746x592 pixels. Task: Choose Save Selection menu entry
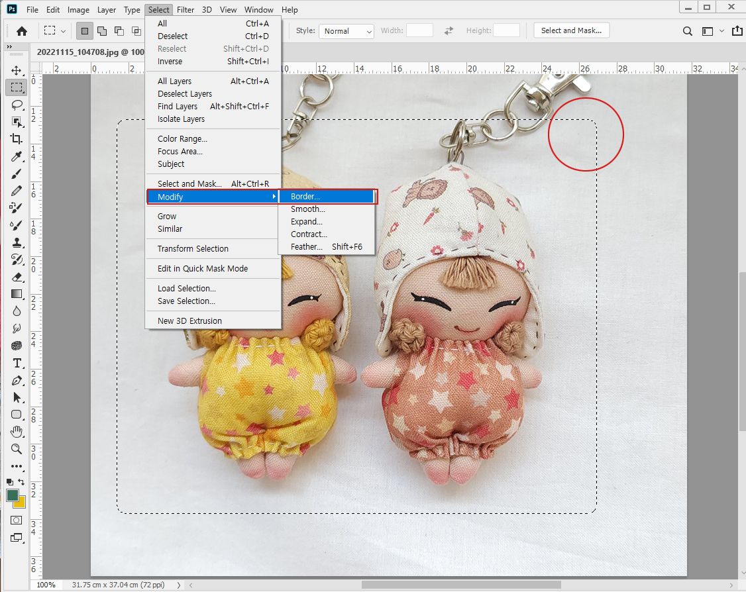(x=213, y=301)
